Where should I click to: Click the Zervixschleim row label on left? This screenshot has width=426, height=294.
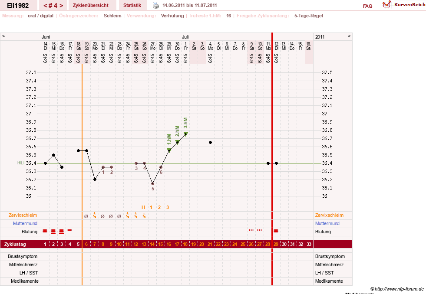click(23, 215)
